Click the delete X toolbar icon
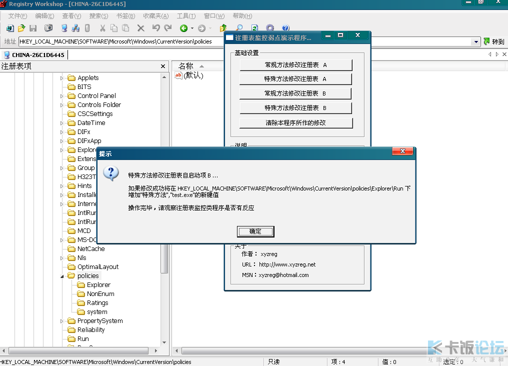The height and width of the screenshot is (366, 508). (140, 28)
